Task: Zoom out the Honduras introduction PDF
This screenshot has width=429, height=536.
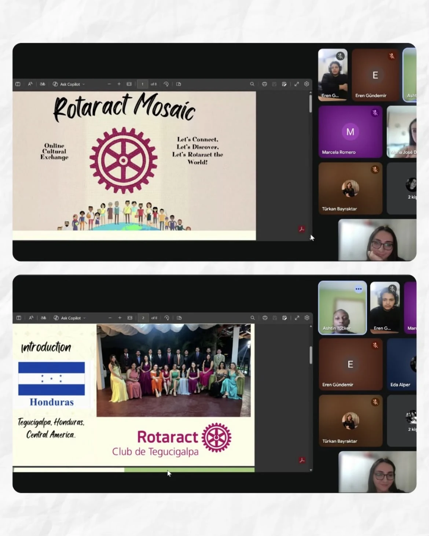Action: pos(110,318)
